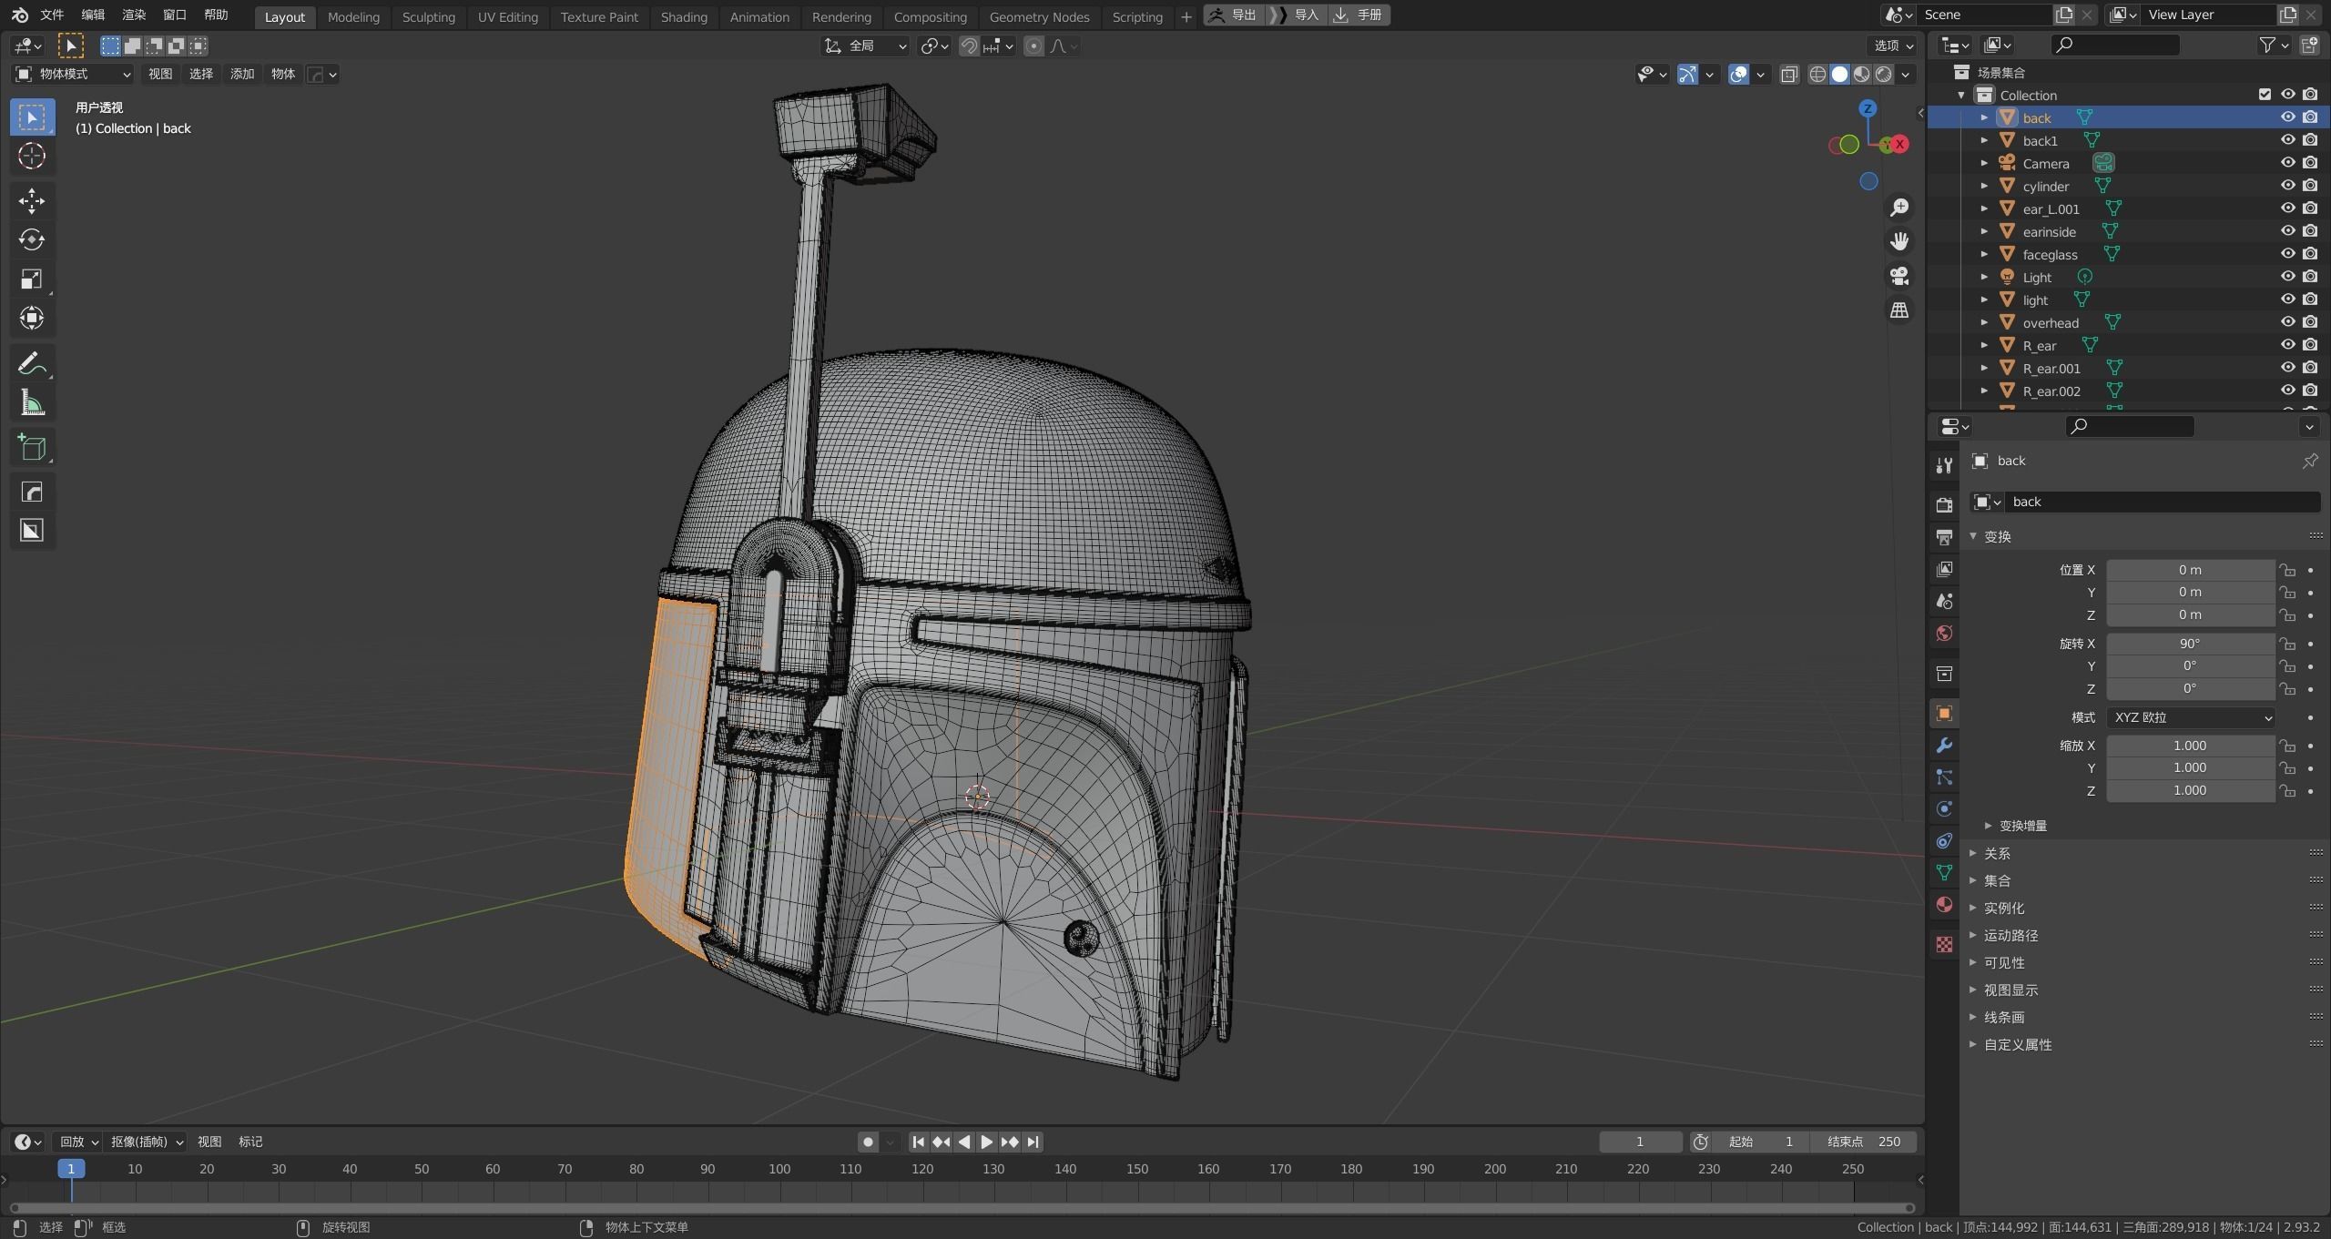Switch to the Geometry Nodes workspace tab

[x=1039, y=16]
